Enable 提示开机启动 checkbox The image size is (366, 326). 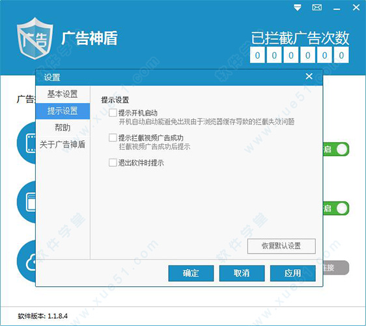tap(113, 113)
